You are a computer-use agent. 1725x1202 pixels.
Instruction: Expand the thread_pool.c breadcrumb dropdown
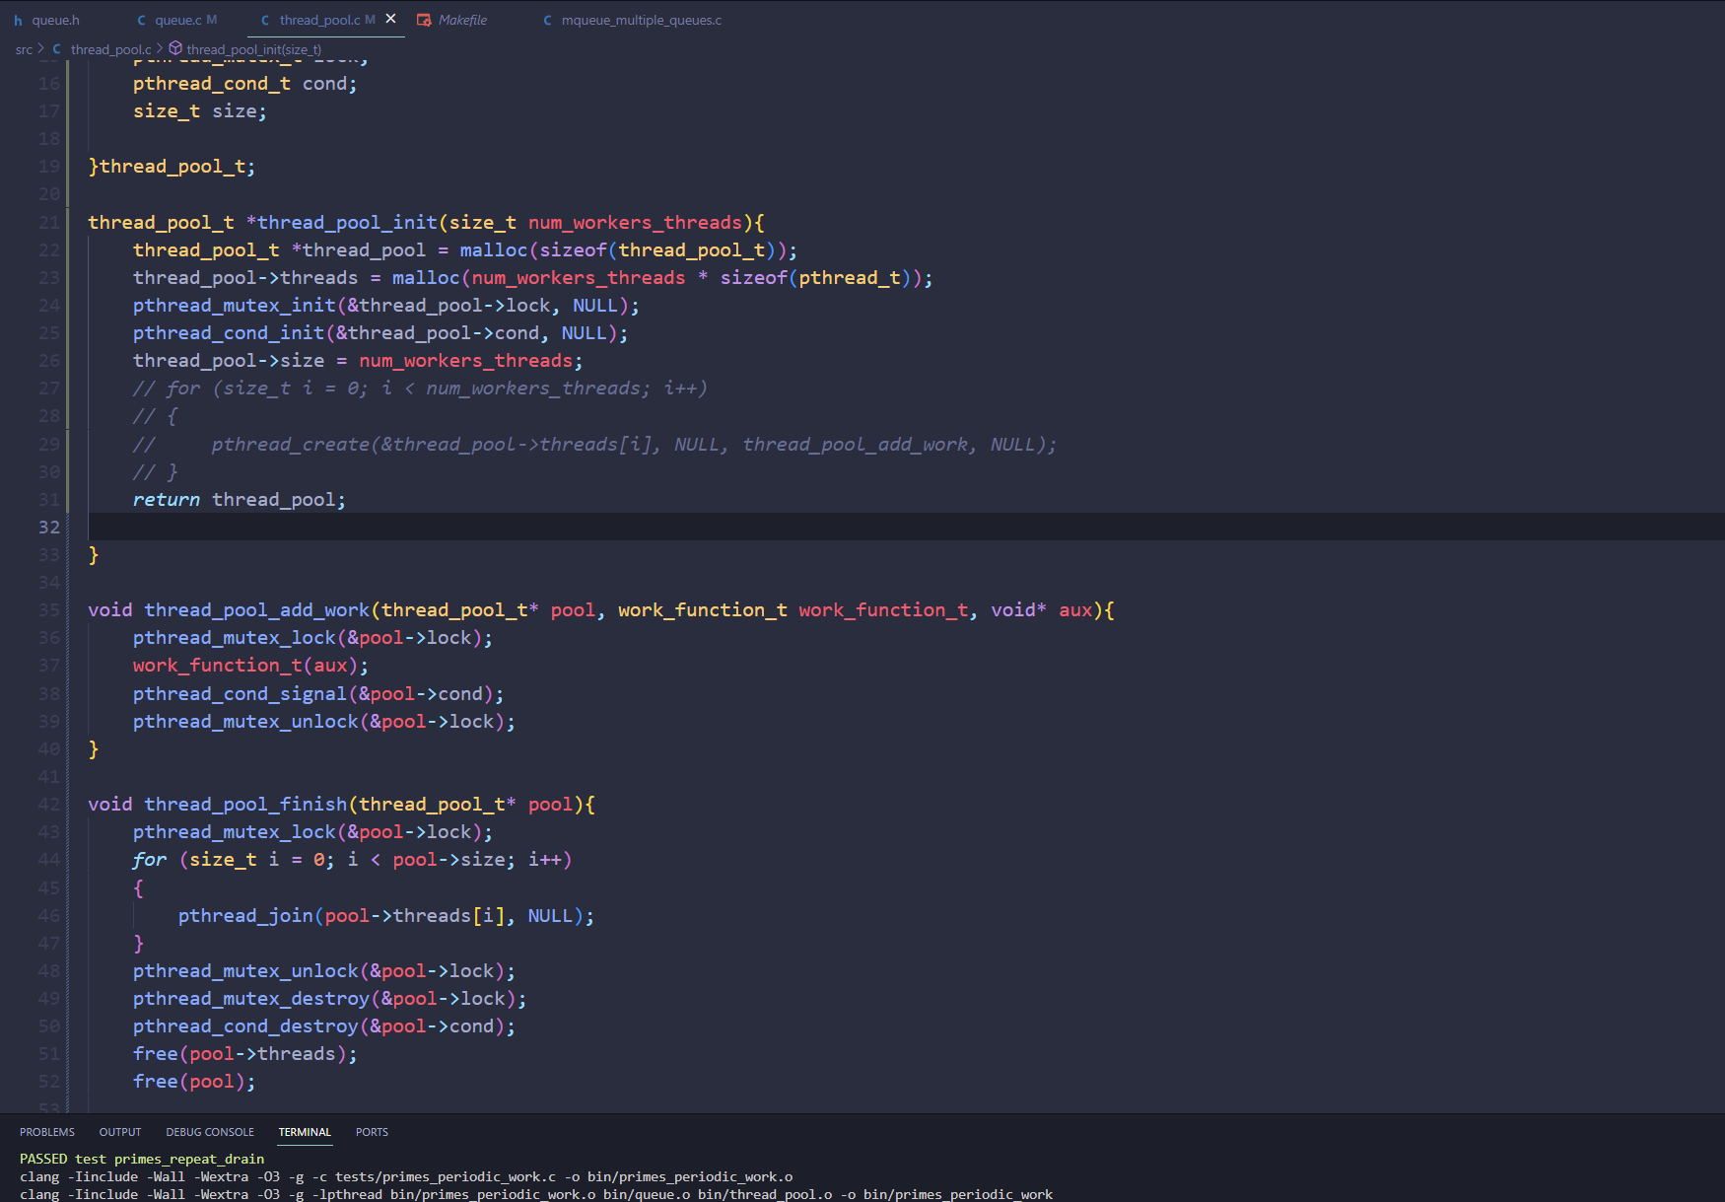(x=110, y=49)
